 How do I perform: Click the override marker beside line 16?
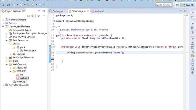(x=50, y=47)
